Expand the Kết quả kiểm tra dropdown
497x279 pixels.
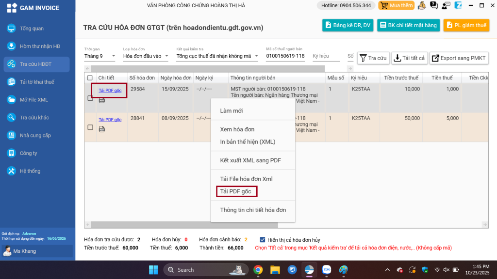(x=217, y=56)
